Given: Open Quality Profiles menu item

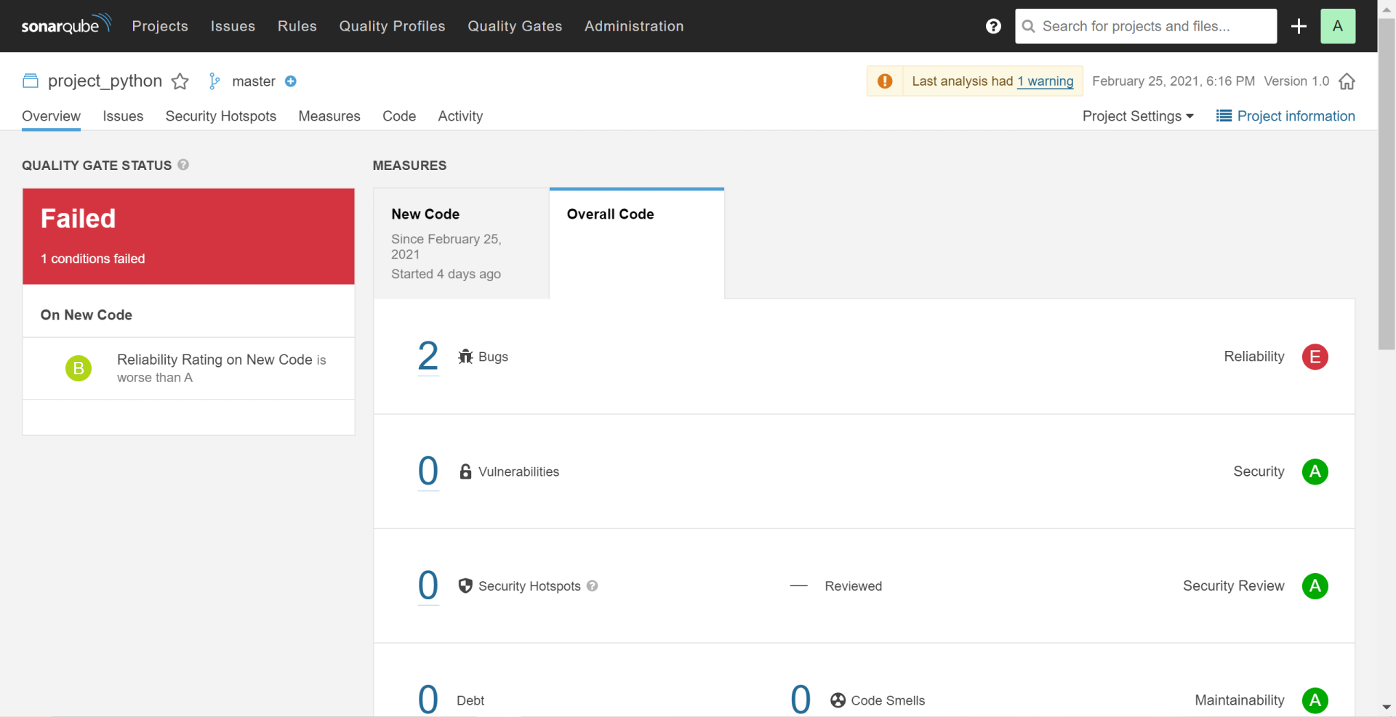Looking at the screenshot, I should pos(392,26).
